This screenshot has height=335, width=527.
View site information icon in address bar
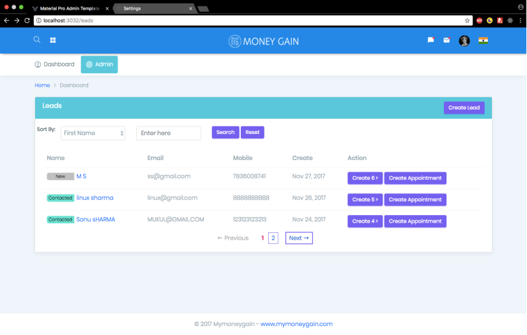39,20
